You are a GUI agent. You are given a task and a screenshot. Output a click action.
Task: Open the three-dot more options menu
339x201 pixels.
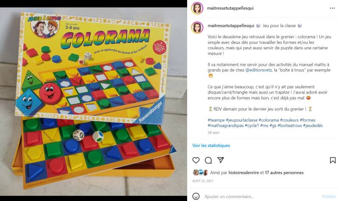332,8
